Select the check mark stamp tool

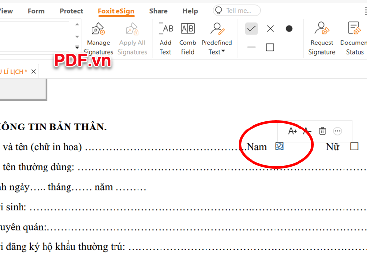click(252, 29)
